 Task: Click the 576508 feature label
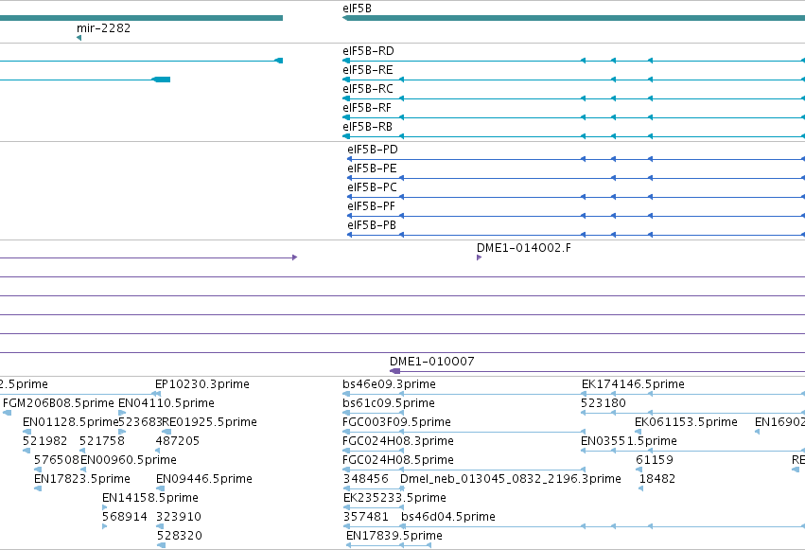point(57,460)
